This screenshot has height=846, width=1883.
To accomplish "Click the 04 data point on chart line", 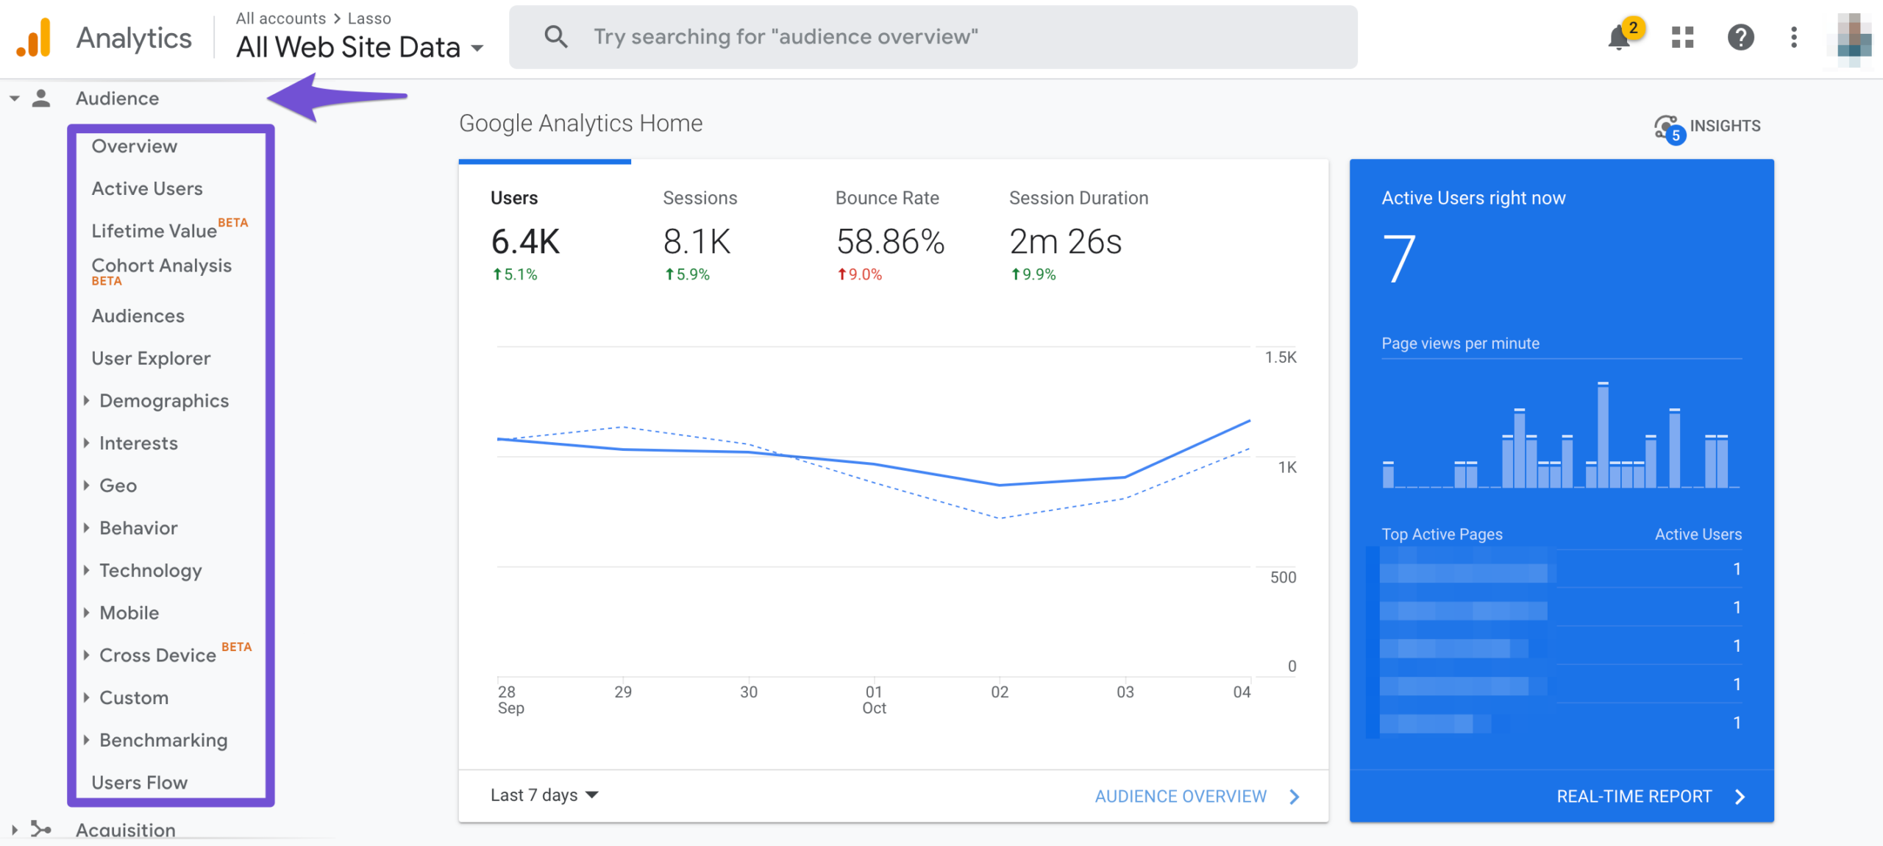I will point(1250,421).
